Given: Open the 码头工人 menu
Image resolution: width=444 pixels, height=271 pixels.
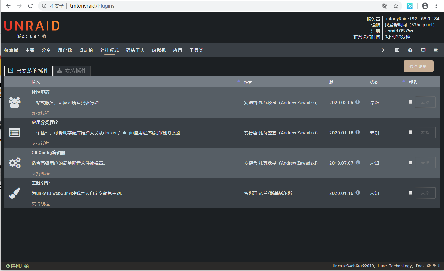Looking at the screenshot, I should click(135, 50).
